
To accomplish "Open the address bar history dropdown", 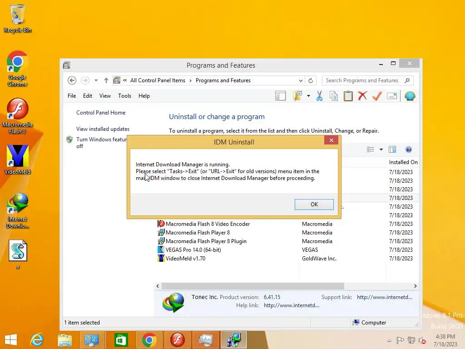I will [301, 80].
